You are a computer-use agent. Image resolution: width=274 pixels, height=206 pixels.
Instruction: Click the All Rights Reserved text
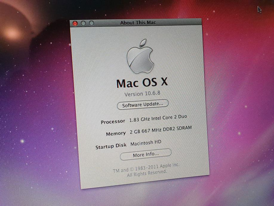(147, 173)
